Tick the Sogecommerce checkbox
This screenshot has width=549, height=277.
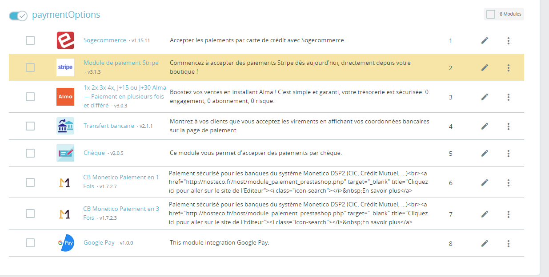[30, 40]
